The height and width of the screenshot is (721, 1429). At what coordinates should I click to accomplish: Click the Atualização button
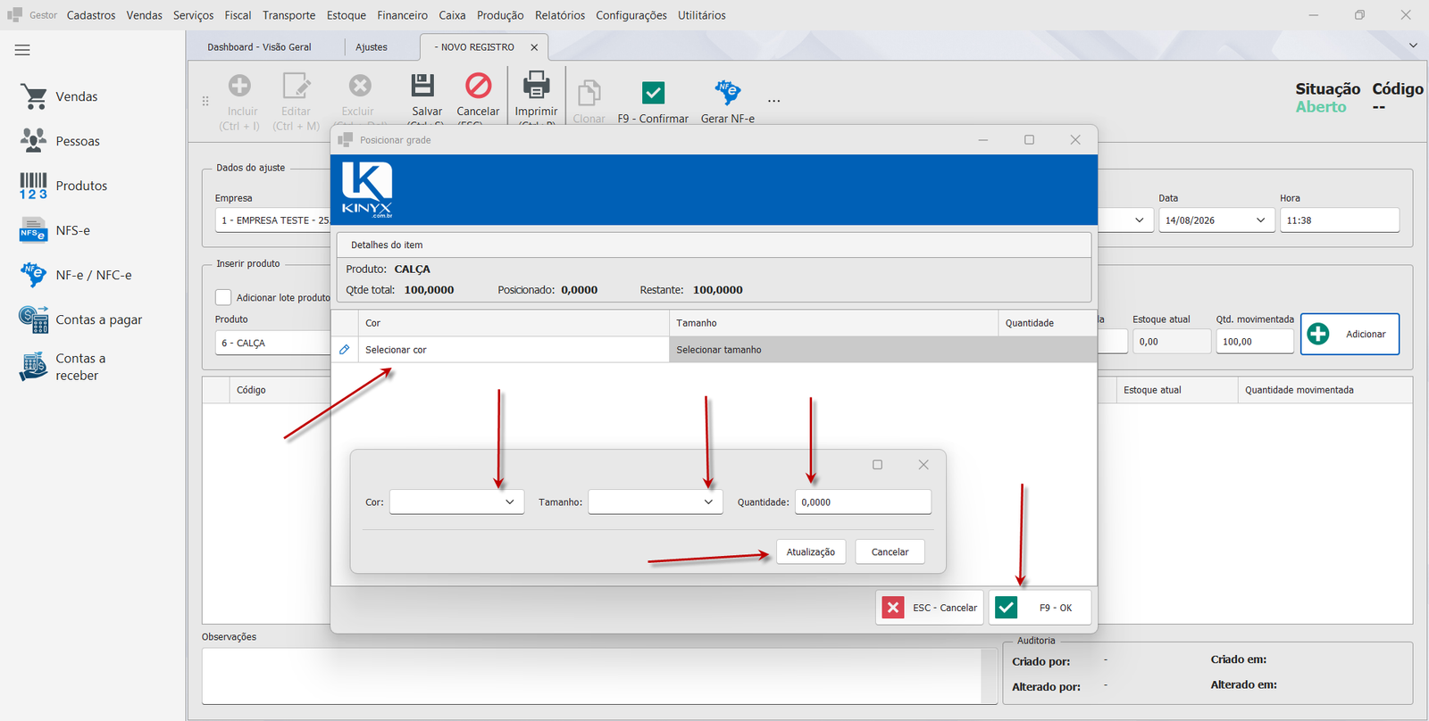[x=811, y=552]
